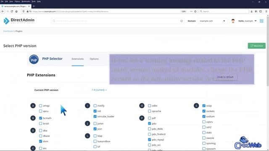Click letter A section badge
The height and width of the screenshot is (151, 269).
33,106
